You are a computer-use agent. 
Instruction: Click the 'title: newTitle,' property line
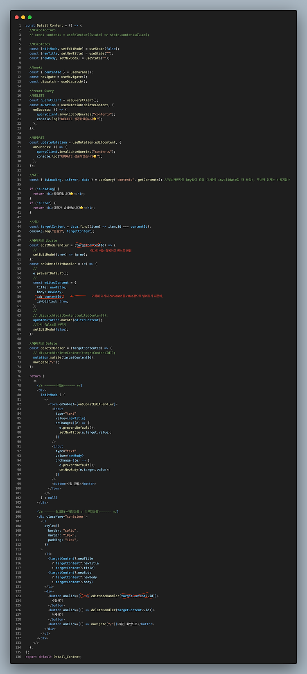[52, 288]
